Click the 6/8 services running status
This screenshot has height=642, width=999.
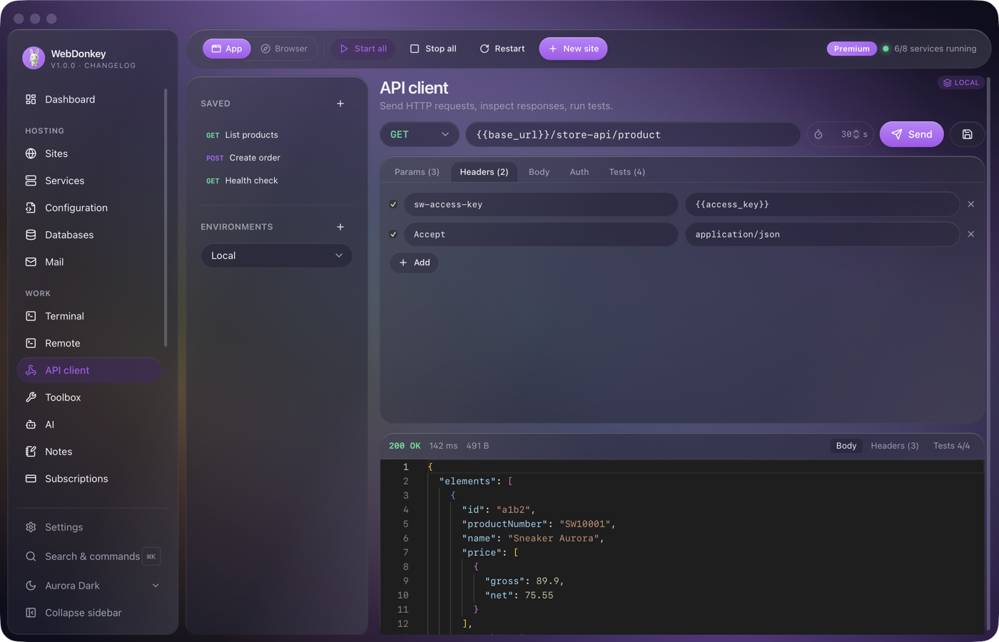929,49
